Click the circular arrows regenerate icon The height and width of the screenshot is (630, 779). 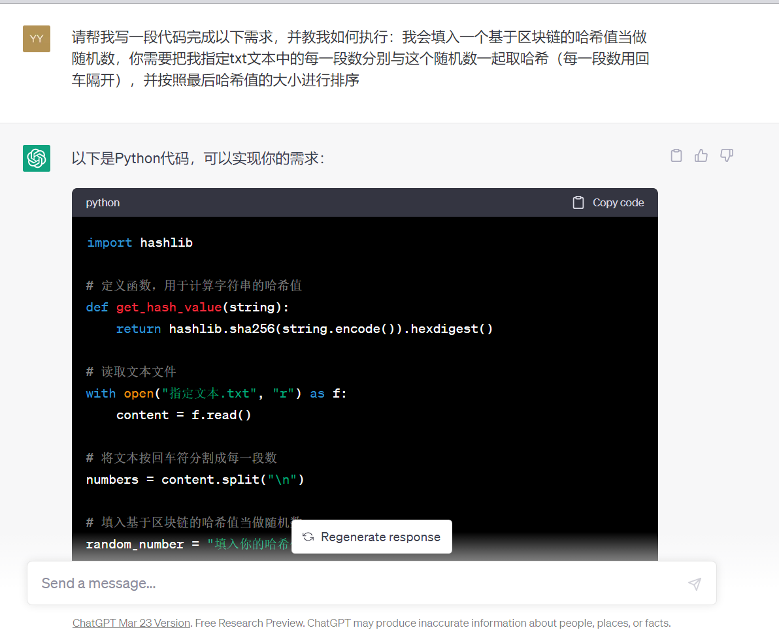308,537
